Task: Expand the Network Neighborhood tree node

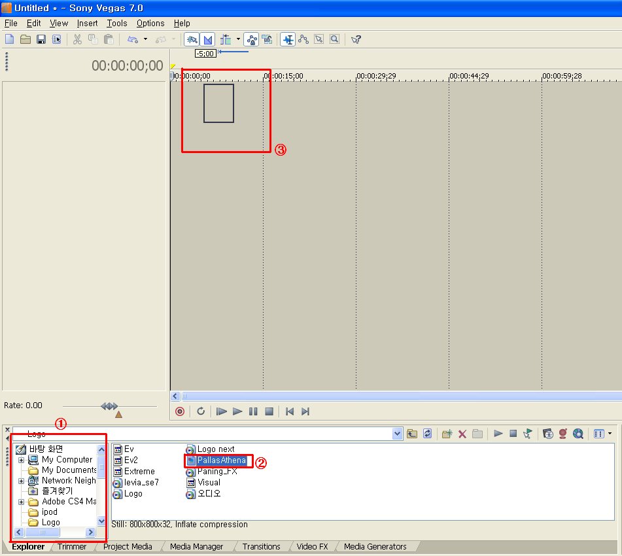Action: pos(22,481)
